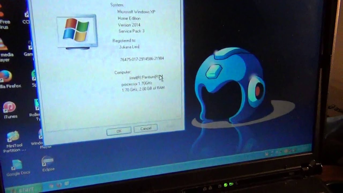The image size is (343, 193).
Task: Click OK in System Properties dialog
Action: (119, 131)
